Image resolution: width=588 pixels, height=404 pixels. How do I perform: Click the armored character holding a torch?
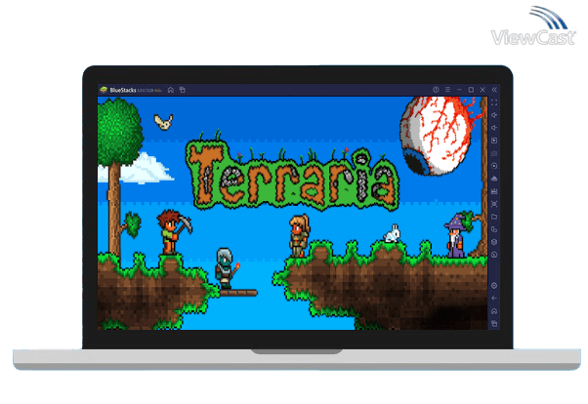point(227,268)
